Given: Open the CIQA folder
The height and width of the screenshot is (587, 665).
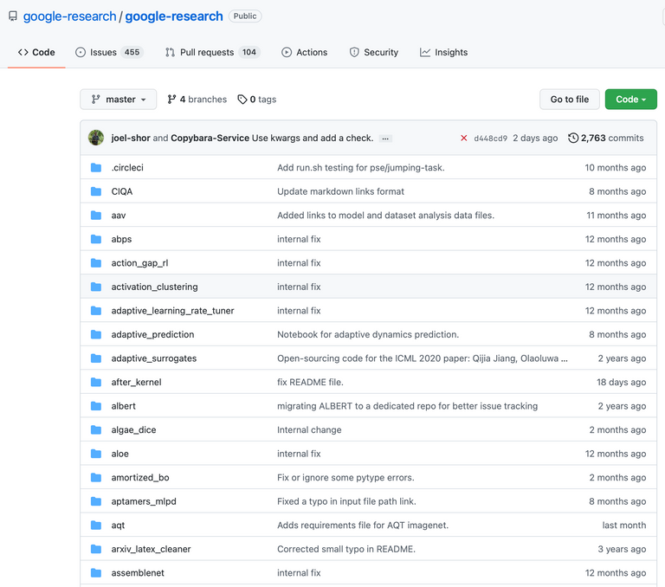Looking at the screenshot, I should coord(122,191).
